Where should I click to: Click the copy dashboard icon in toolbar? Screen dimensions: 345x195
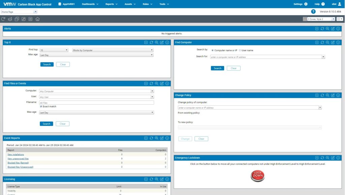pos(17,19)
